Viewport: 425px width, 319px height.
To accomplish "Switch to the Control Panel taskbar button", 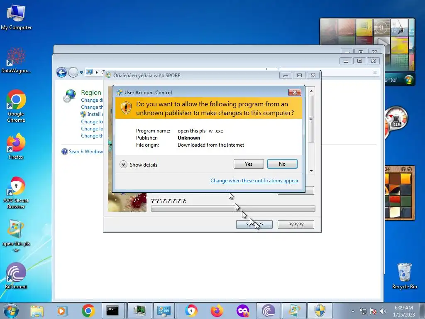I will coord(164,311).
